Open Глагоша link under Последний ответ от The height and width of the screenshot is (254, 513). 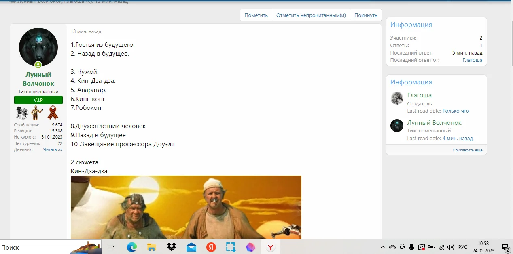[473, 60]
